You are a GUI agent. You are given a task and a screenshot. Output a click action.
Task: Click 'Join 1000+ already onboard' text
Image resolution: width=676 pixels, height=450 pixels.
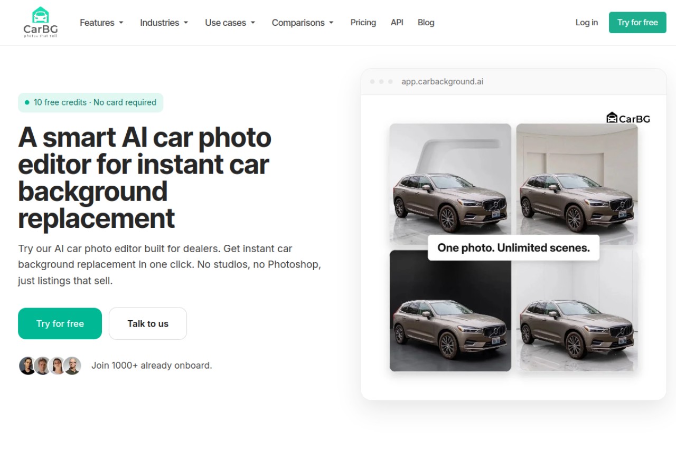pos(152,365)
